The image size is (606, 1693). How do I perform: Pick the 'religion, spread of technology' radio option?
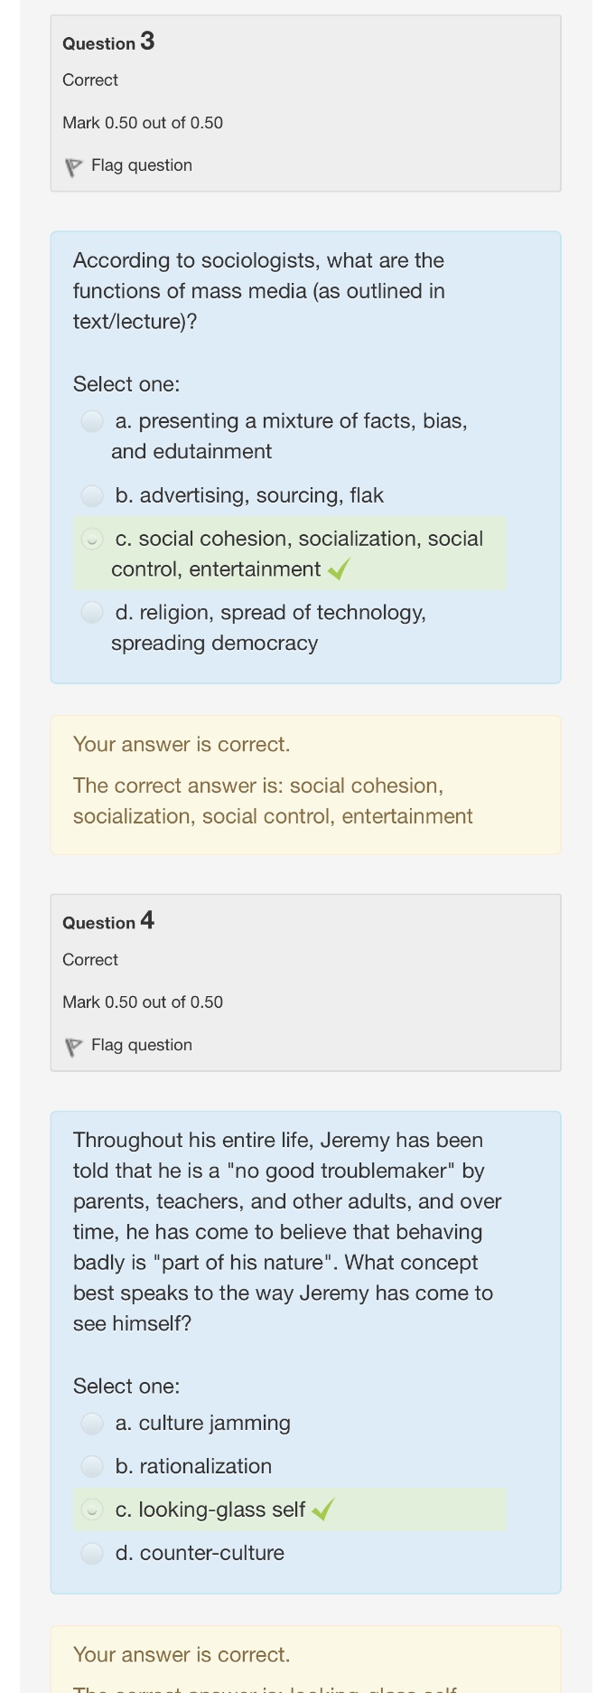92,613
